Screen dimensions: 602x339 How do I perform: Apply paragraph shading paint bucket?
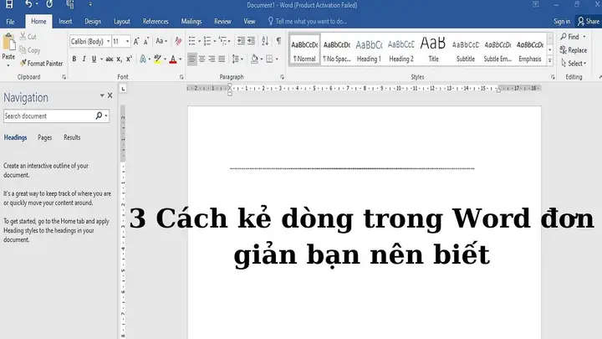click(x=254, y=59)
